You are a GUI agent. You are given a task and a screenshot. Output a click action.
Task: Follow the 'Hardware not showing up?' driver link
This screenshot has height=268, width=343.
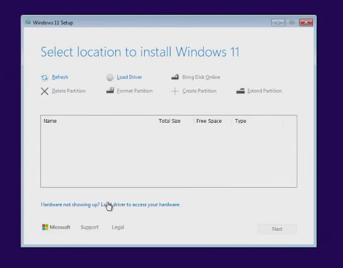point(110,204)
